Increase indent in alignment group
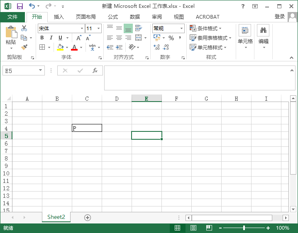Image resolution: width=298 pixels, height=233 pixels. tap(119, 47)
